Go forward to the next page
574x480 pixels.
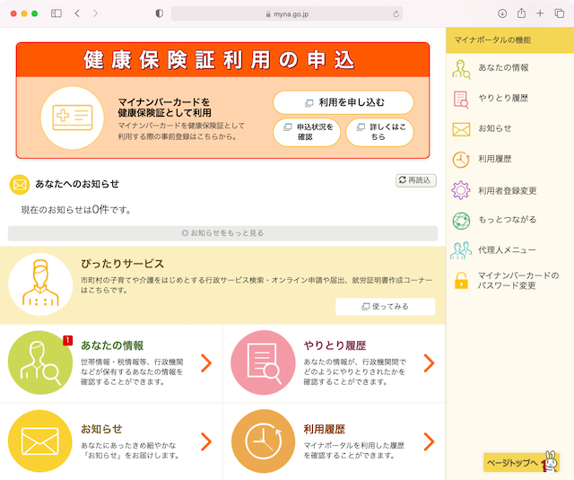[95, 13]
